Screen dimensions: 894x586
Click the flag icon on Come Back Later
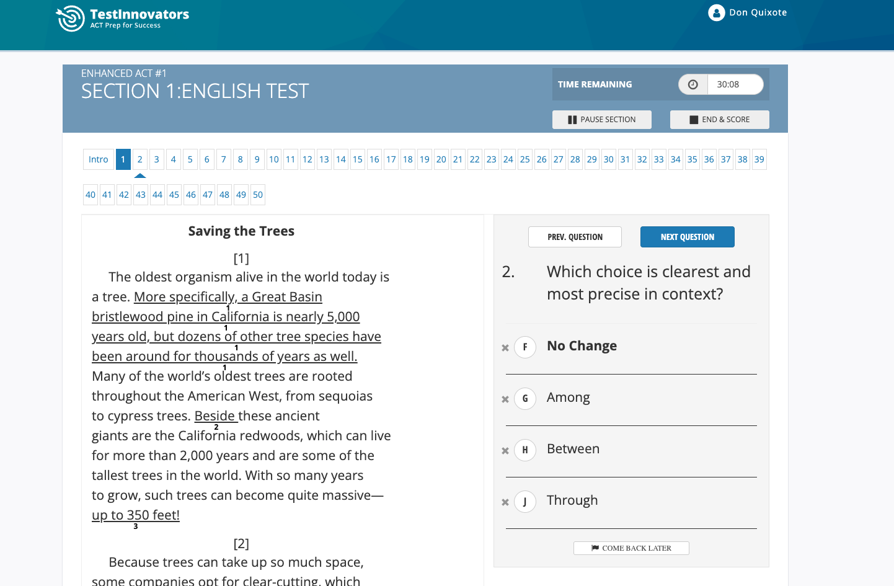point(596,548)
